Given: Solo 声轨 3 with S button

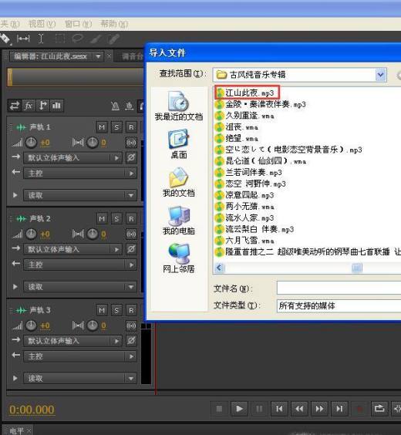Looking at the screenshot, I should [116, 310].
